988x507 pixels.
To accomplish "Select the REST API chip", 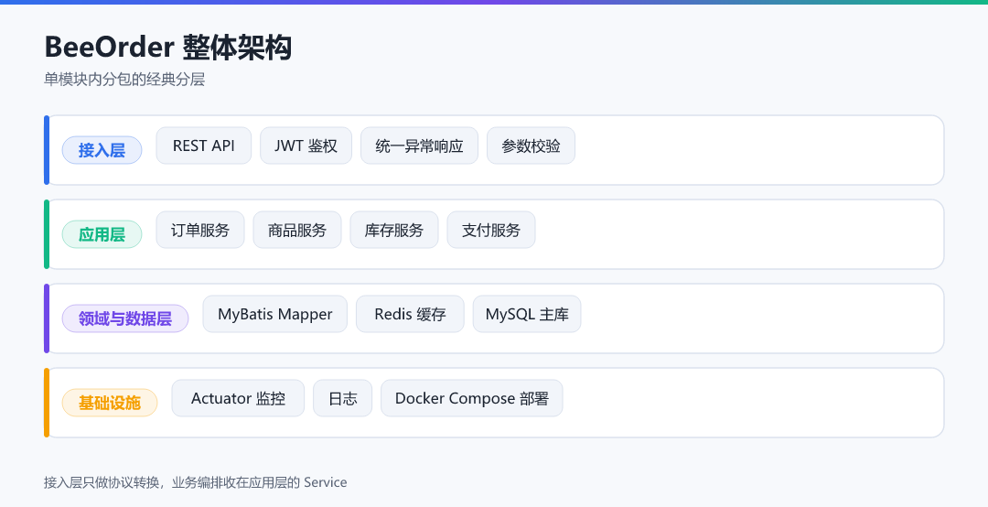I will pos(203,146).
